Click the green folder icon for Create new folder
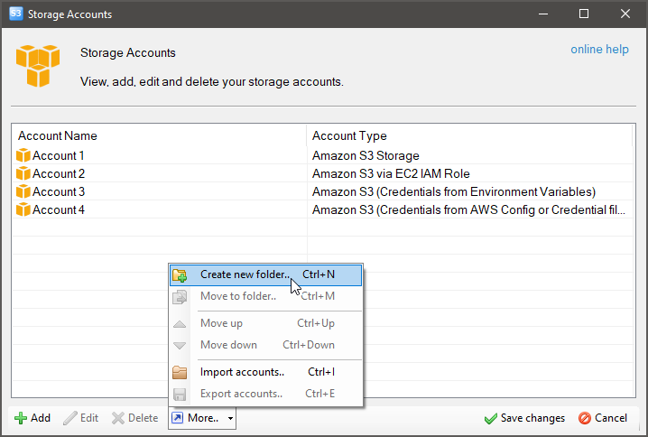The height and width of the screenshot is (437, 648). tap(180, 274)
